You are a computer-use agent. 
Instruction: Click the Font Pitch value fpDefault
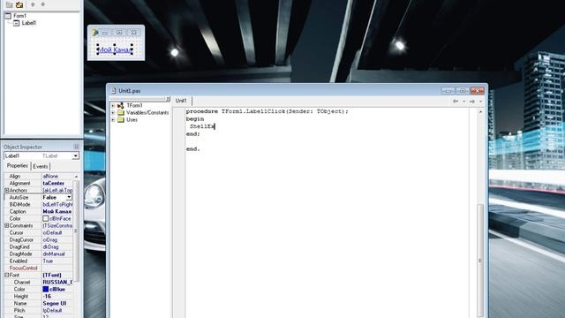click(x=52, y=310)
